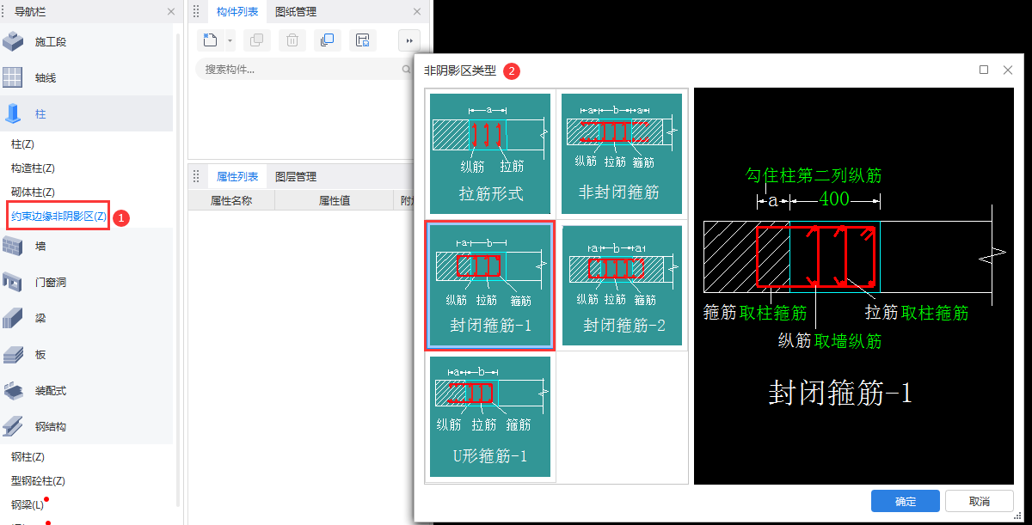Close the 导航栏 panel
Image resolution: width=1032 pixels, height=525 pixels.
tap(170, 11)
